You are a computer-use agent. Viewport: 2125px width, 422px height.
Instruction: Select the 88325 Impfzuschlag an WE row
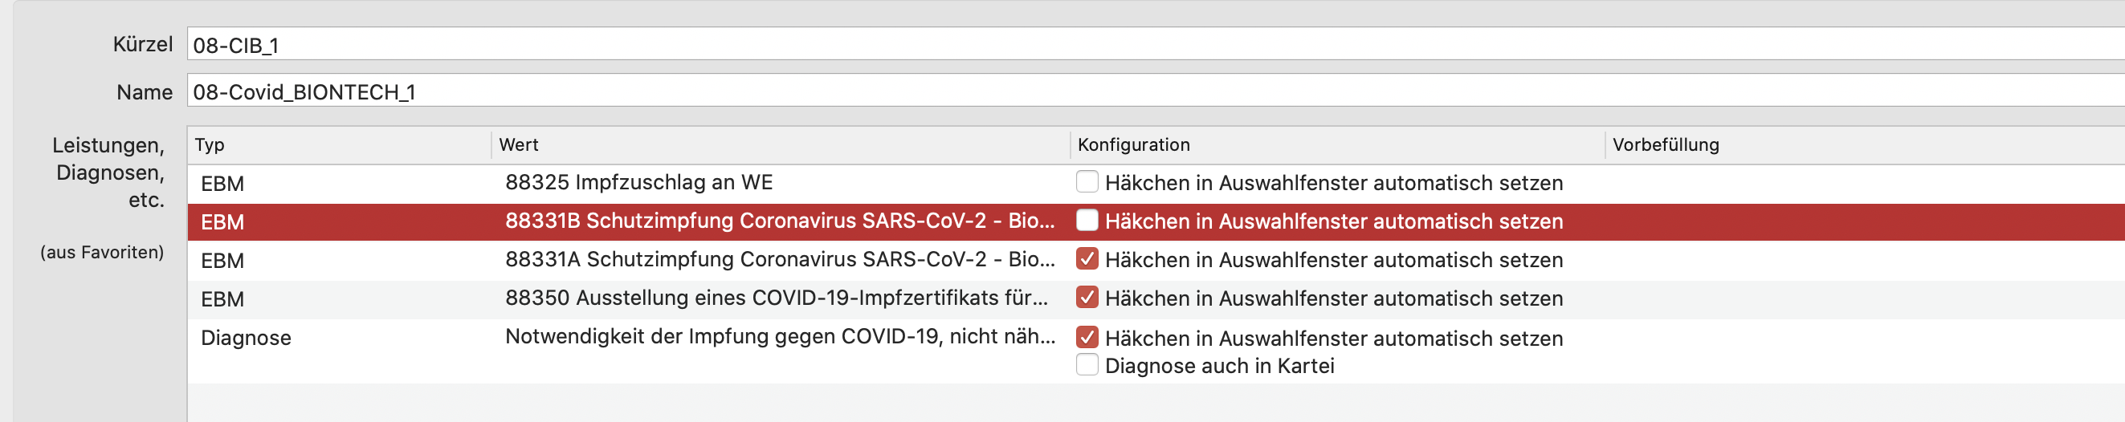point(1156,183)
